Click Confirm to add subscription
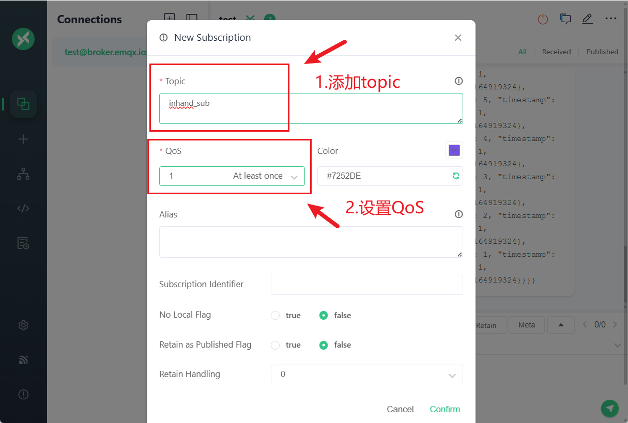This screenshot has width=628, height=423. 445,409
